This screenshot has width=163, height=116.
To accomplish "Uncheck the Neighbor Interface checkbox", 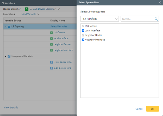I will [83, 40].
